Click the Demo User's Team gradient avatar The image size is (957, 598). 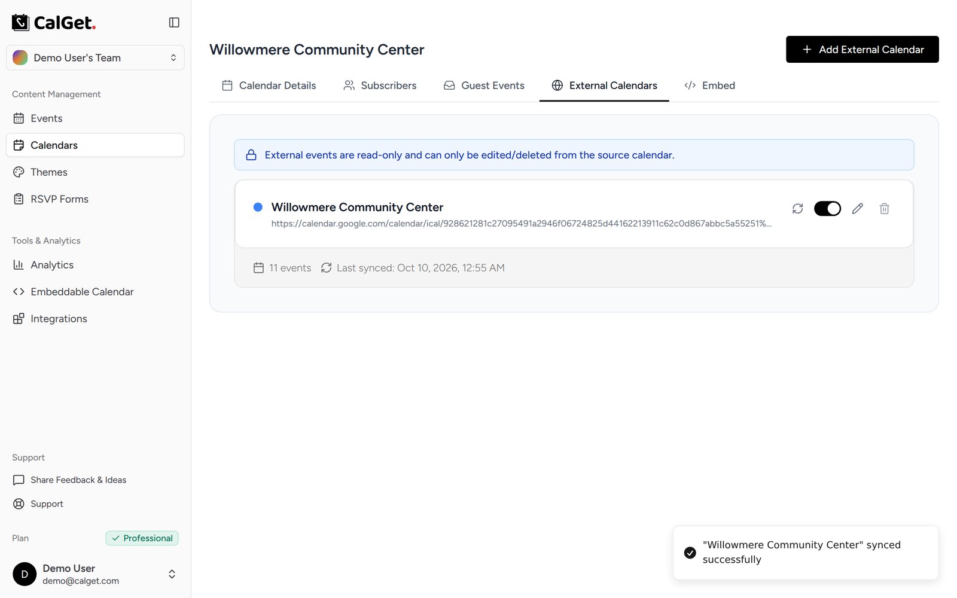click(x=20, y=57)
